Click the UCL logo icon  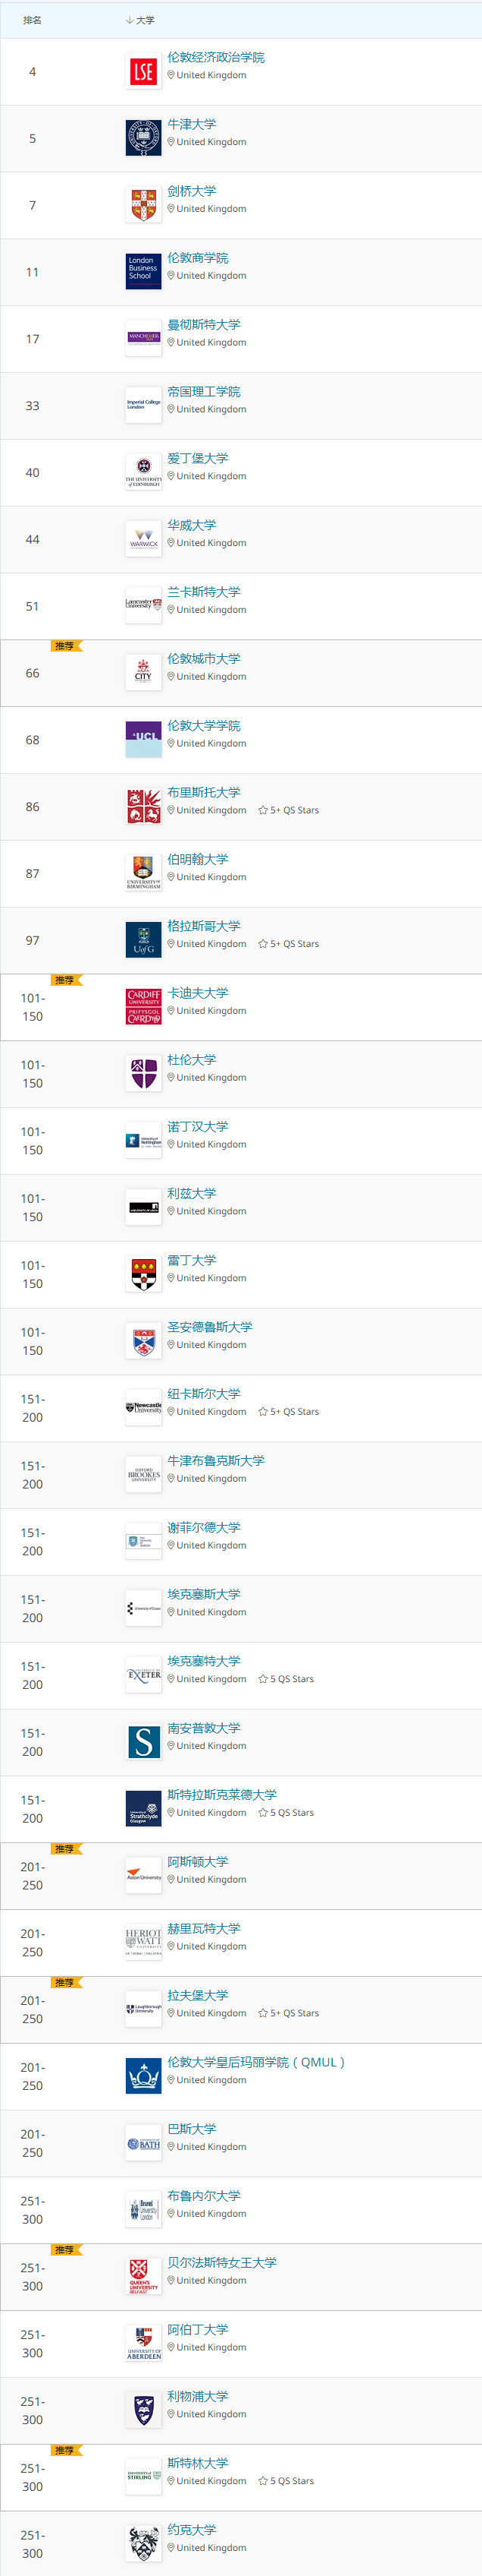coord(144,740)
